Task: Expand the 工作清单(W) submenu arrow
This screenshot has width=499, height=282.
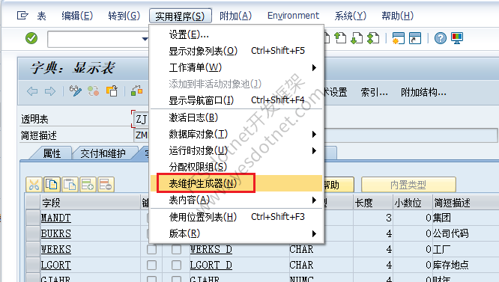Action: [314, 67]
